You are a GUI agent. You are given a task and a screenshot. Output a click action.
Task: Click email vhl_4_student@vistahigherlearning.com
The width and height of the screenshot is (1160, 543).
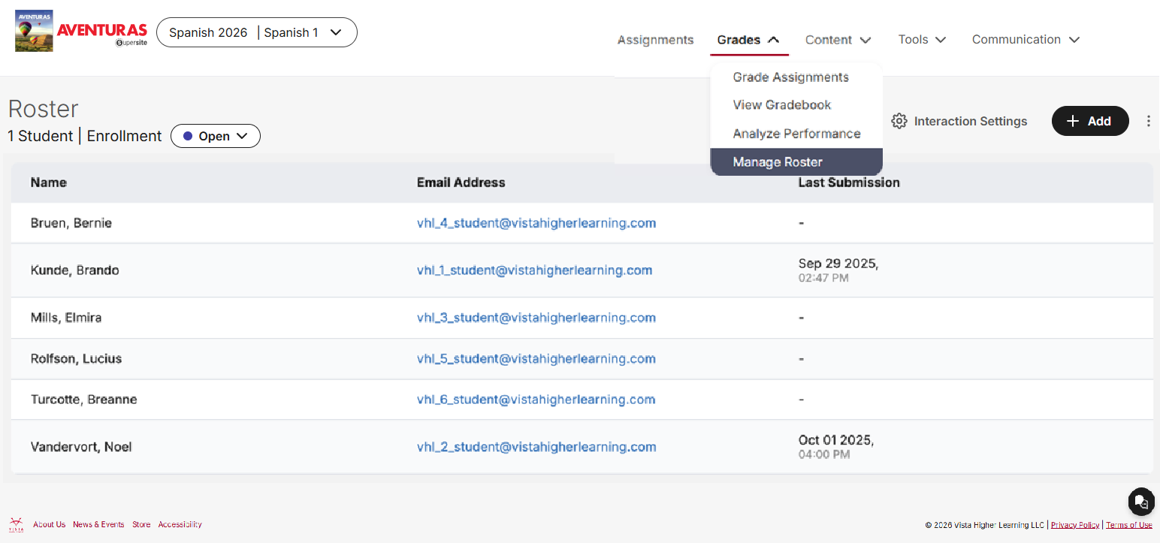point(536,223)
